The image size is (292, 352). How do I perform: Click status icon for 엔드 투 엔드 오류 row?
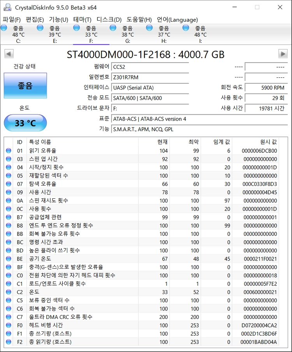(x=9, y=225)
